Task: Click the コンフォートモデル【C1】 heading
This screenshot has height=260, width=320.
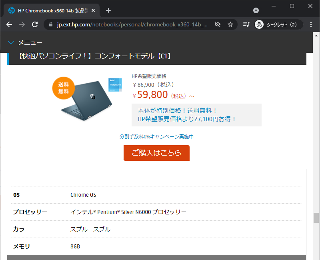Action: [x=95, y=56]
